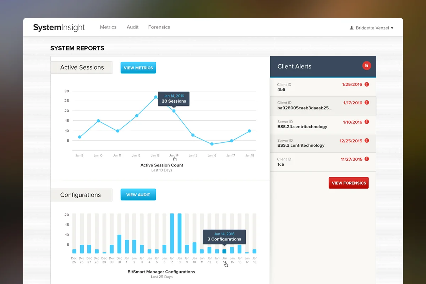Click the Jan 9 line chart point
The height and width of the screenshot is (284, 426).
click(x=80, y=137)
